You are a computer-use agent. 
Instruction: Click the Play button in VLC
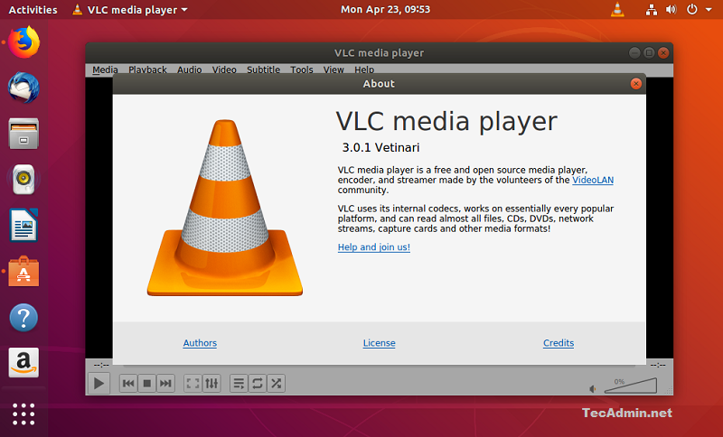99,383
